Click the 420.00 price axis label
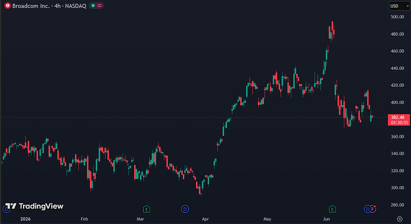 coord(398,85)
